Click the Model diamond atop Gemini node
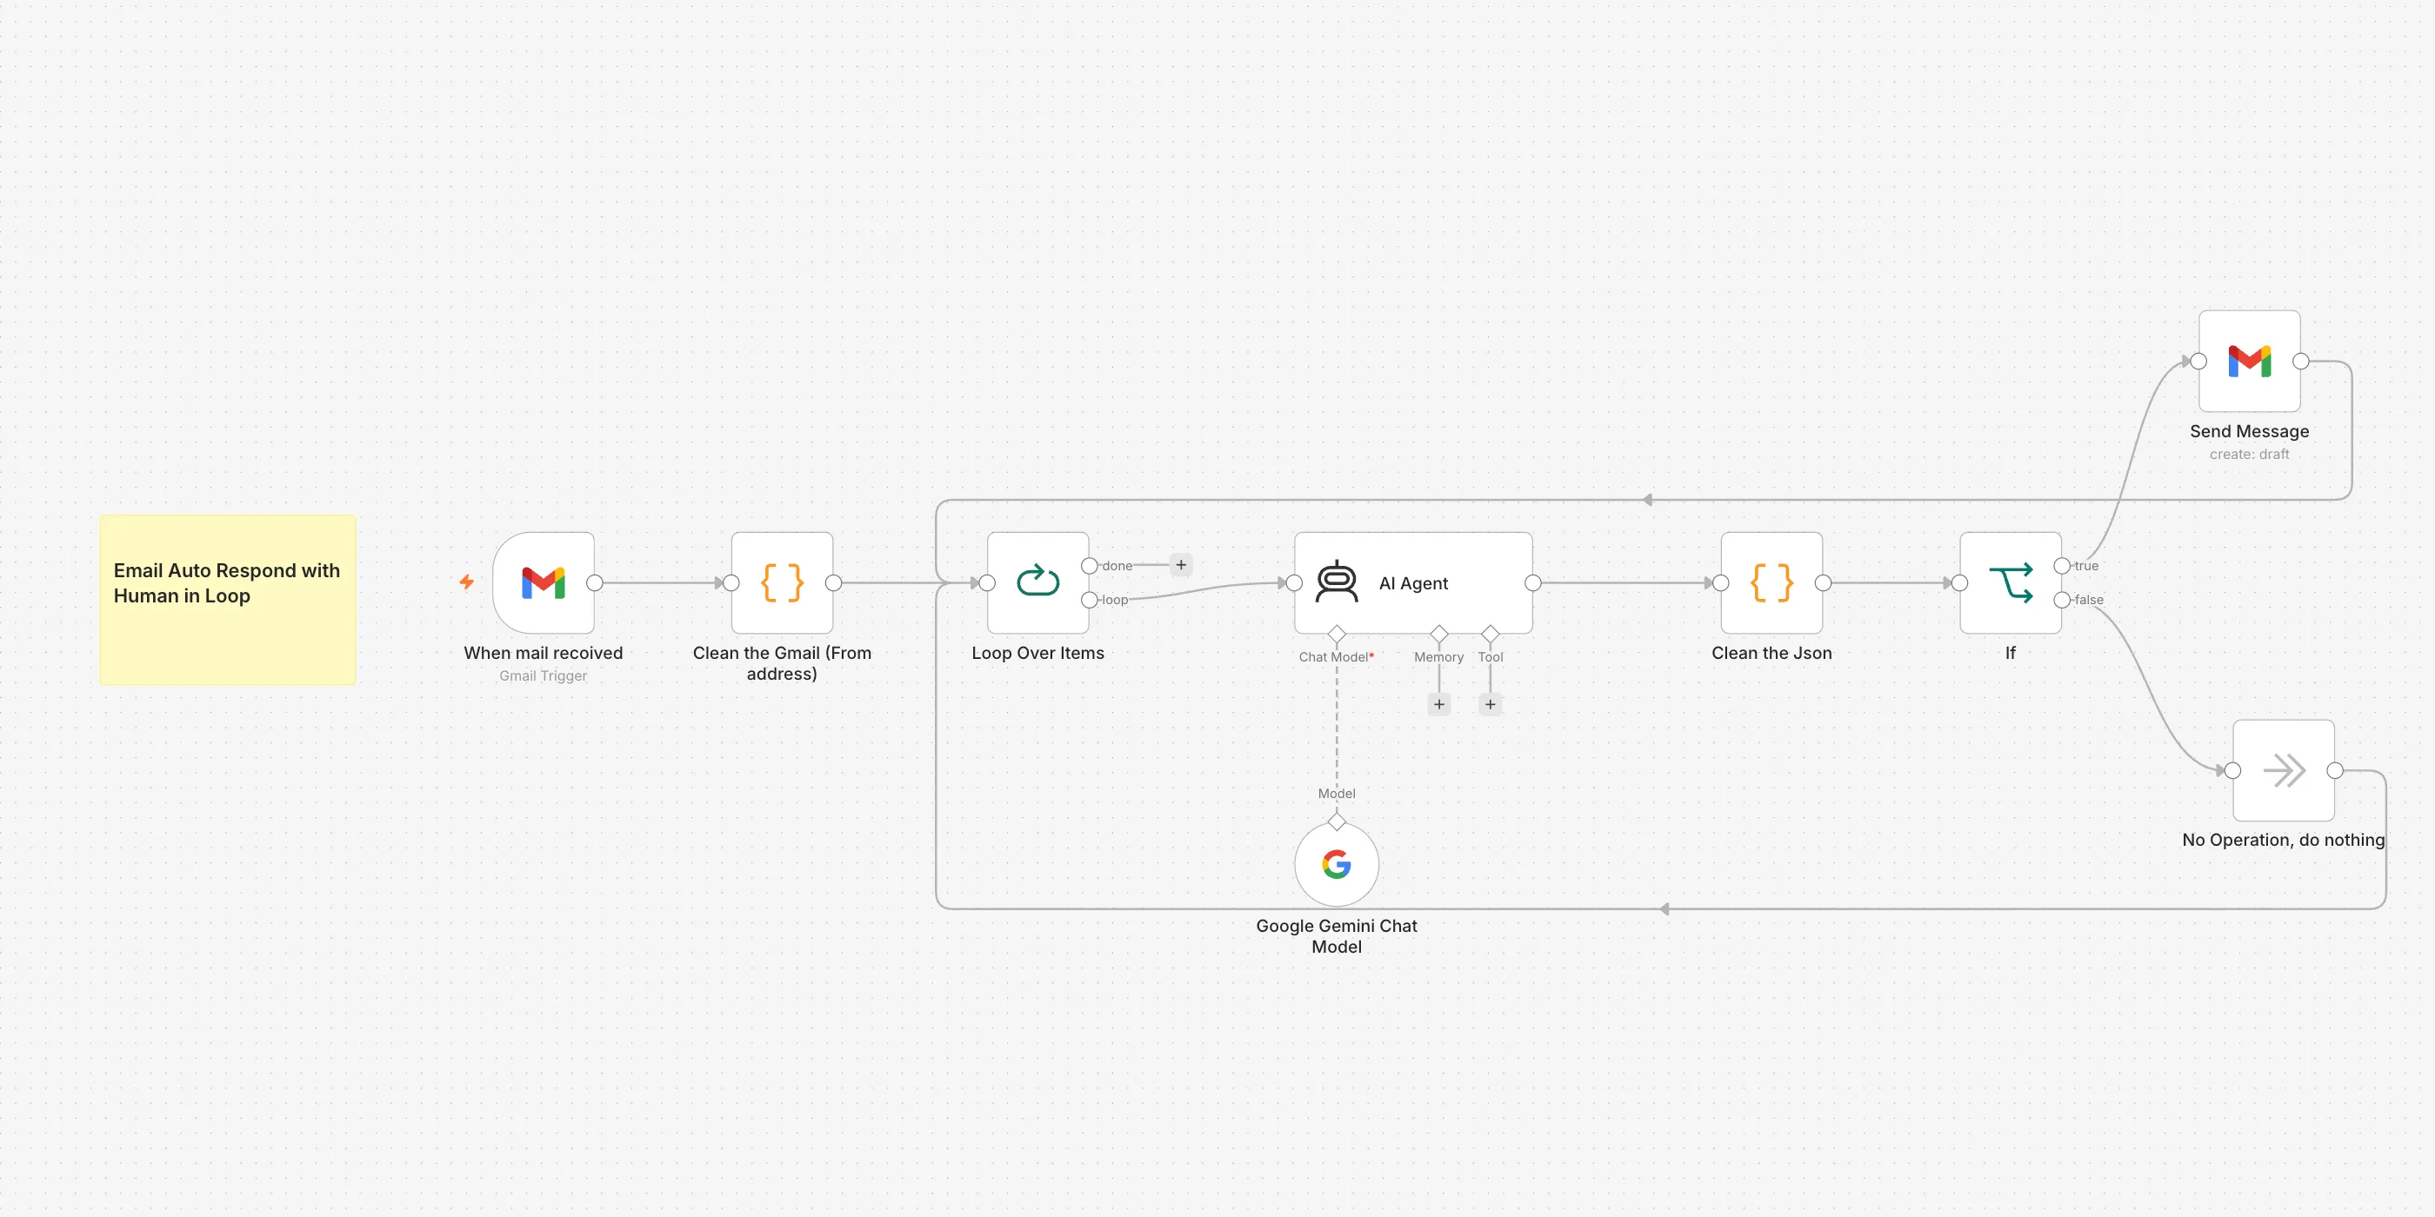 [1337, 821]
